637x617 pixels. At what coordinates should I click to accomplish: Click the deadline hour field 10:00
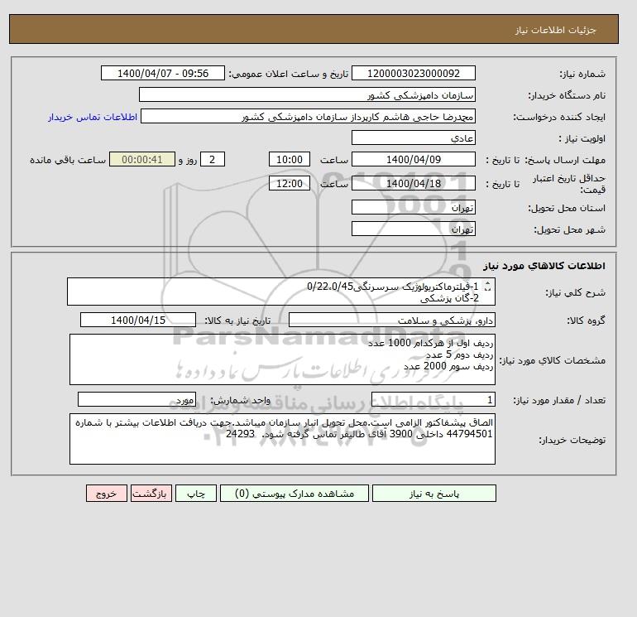[290, 160]
